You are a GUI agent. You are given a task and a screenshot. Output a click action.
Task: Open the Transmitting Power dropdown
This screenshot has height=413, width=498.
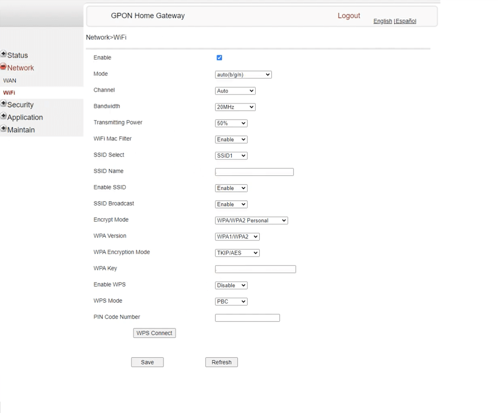tap(231, 123)
